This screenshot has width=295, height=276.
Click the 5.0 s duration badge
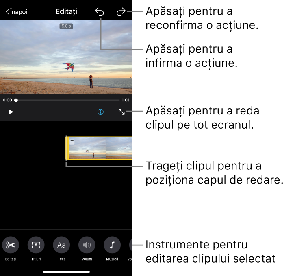[66, 26]
